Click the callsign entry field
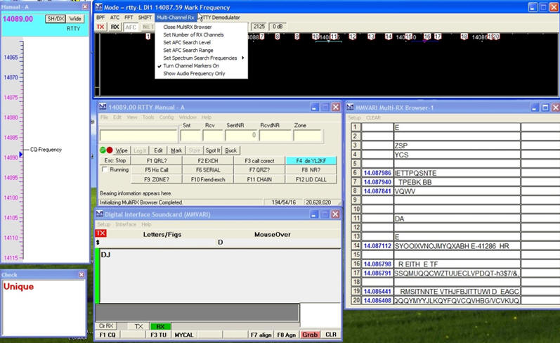 (x=138, y=136)
